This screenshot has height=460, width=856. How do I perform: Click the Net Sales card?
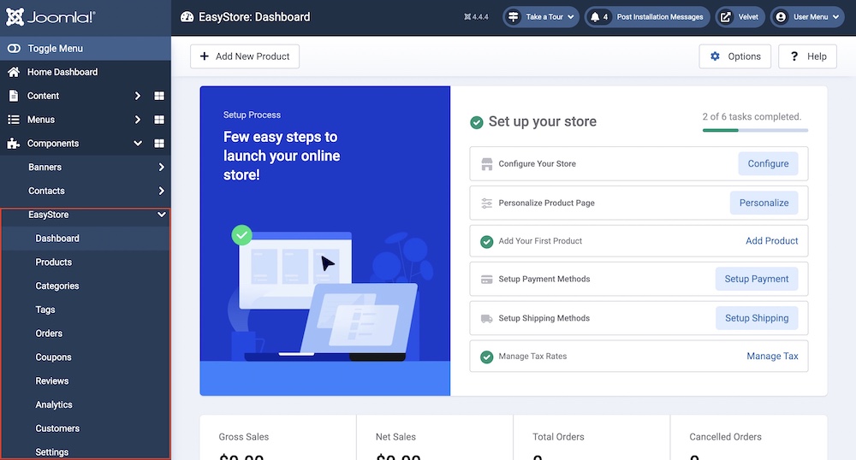(x=435, y=437)
